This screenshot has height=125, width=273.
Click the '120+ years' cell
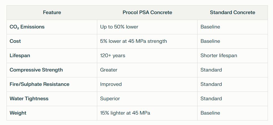112,55
